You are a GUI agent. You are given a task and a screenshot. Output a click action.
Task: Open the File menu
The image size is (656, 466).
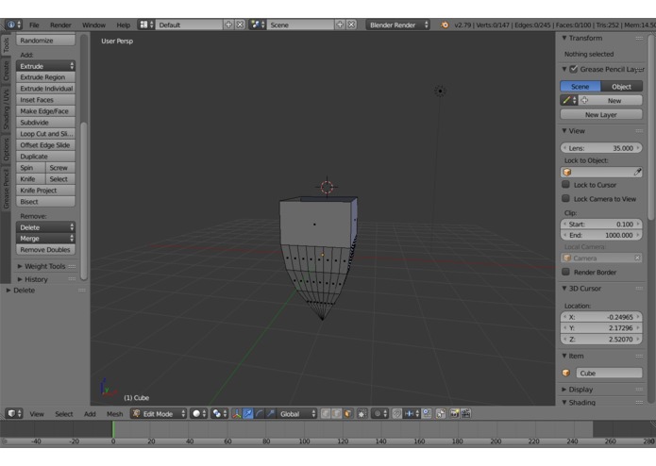[x=34, y=25]
